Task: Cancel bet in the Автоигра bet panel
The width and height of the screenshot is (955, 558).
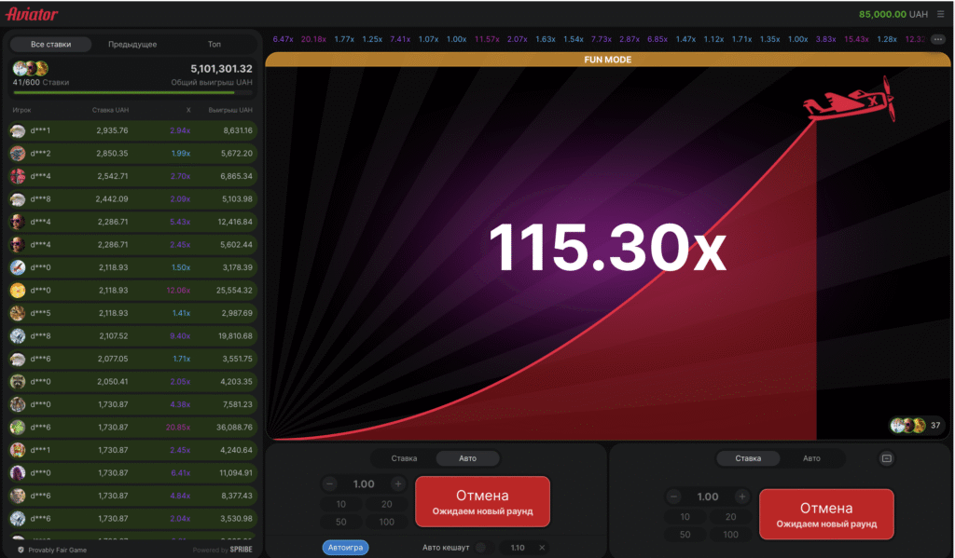Action: click(x=482, y=501)
